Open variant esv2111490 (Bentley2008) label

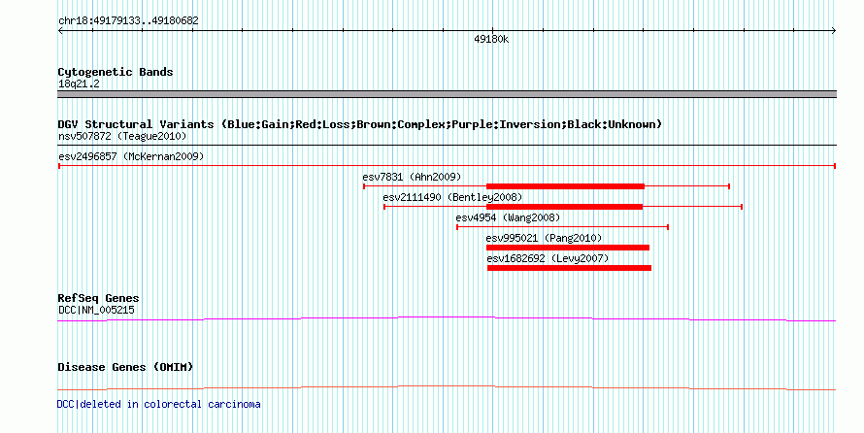pos(452,197)
